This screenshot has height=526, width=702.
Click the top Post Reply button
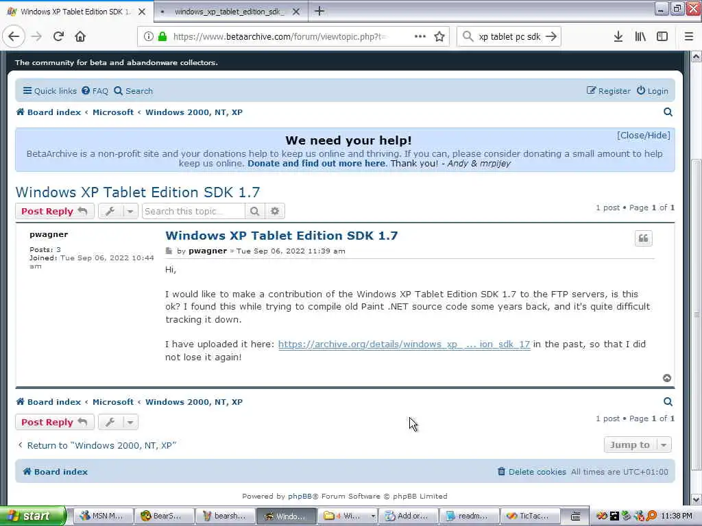pyautogui.click(x=55, y=211)
